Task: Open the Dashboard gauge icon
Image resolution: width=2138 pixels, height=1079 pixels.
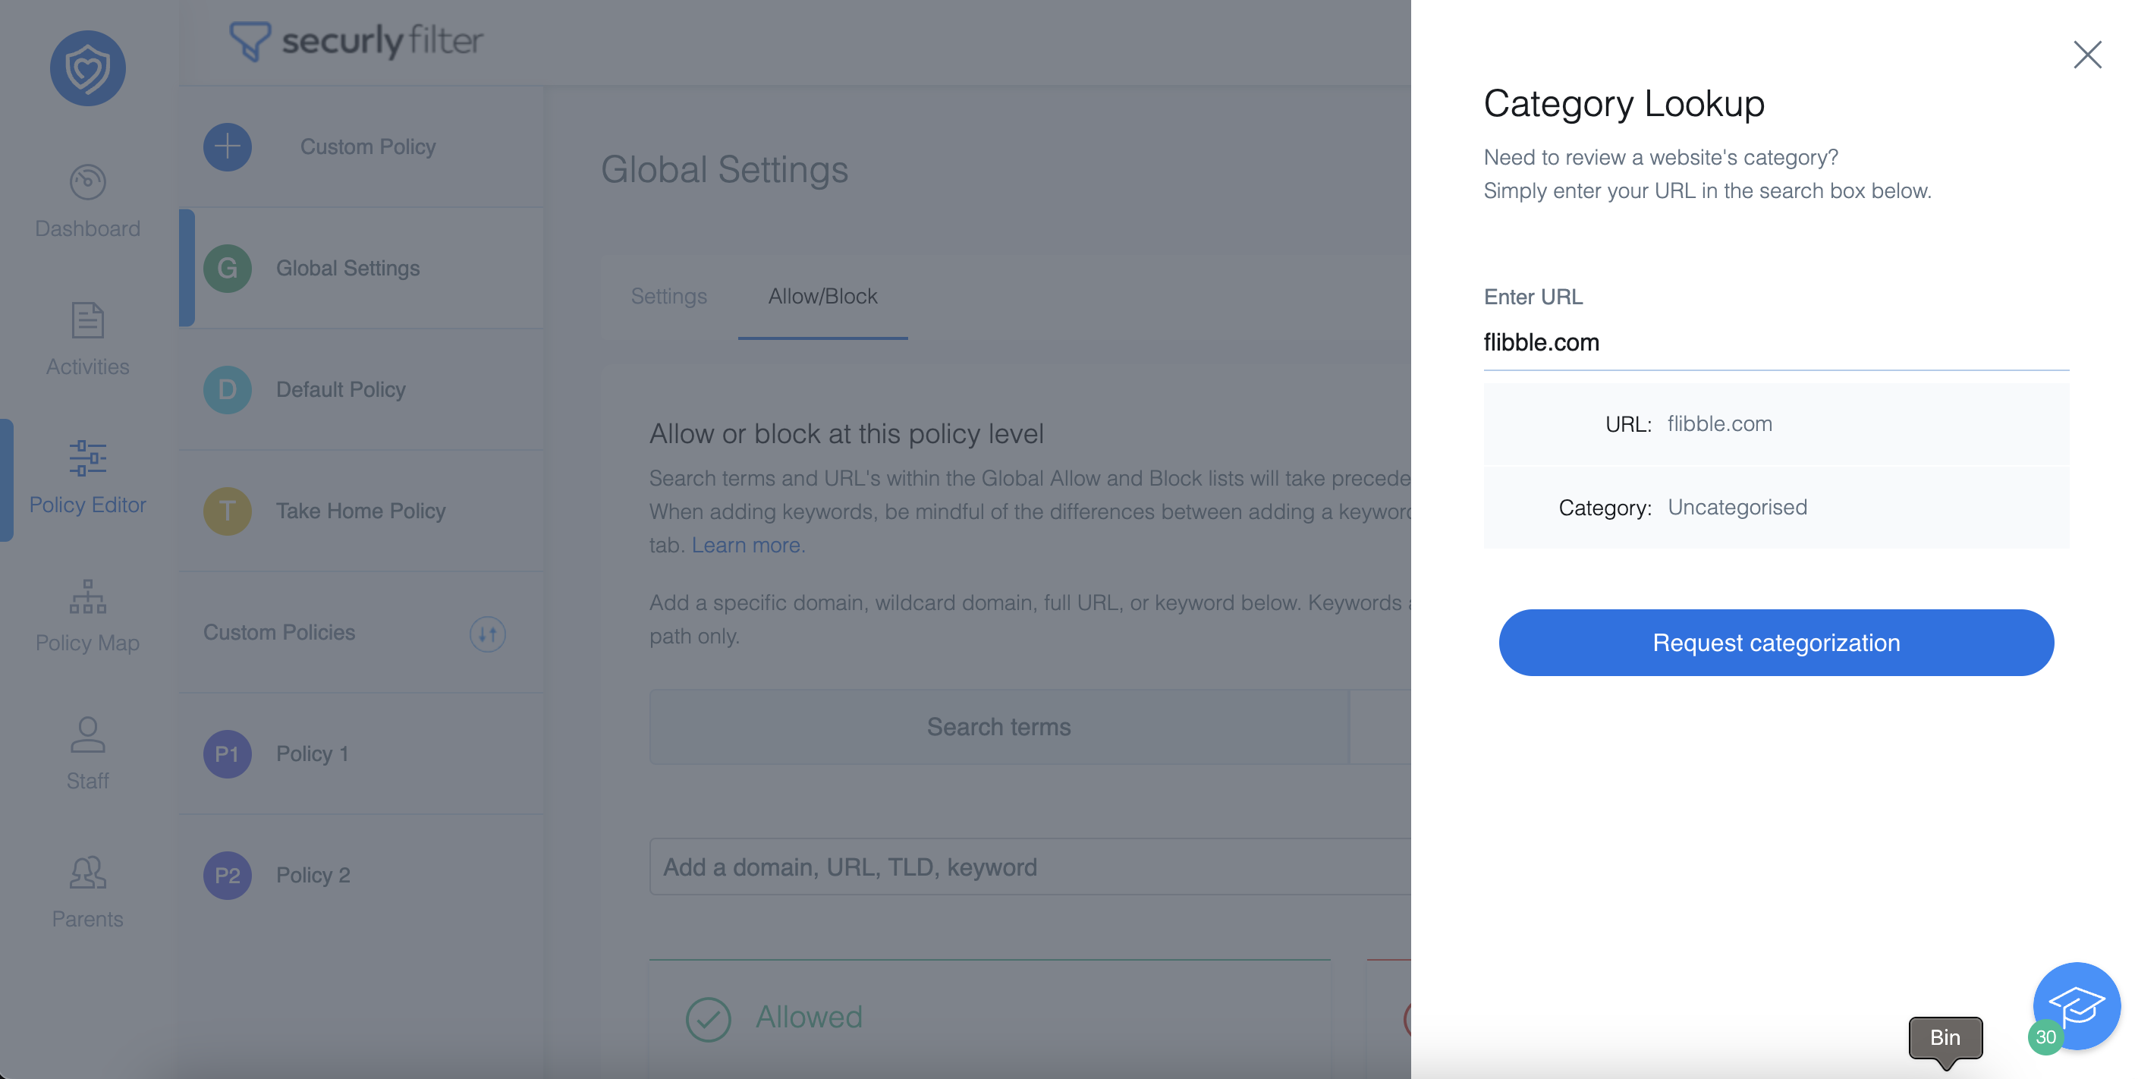Action: 87,182
